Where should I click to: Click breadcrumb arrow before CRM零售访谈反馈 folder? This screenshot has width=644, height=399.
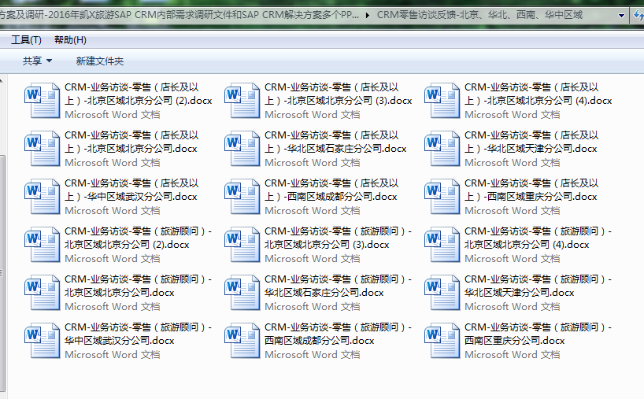[367, 15]
